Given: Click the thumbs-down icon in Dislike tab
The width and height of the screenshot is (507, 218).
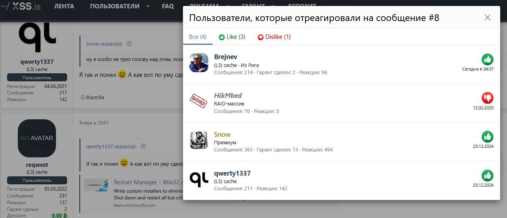Looking at the screenshot, I should [261, 37].
